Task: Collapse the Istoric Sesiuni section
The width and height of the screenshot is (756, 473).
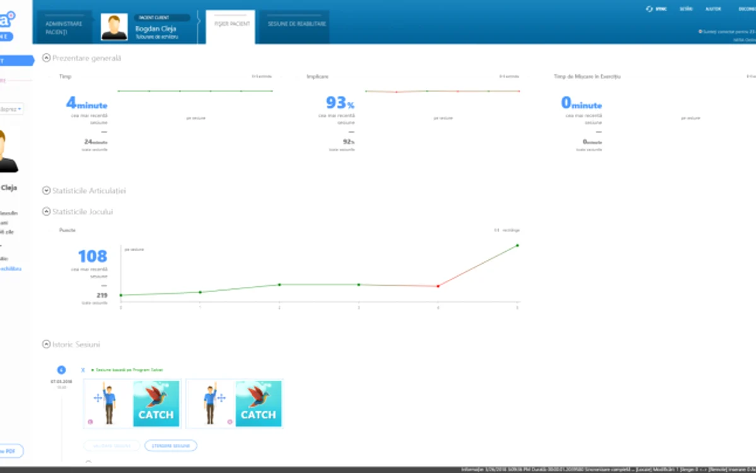Action: point(46,344)
